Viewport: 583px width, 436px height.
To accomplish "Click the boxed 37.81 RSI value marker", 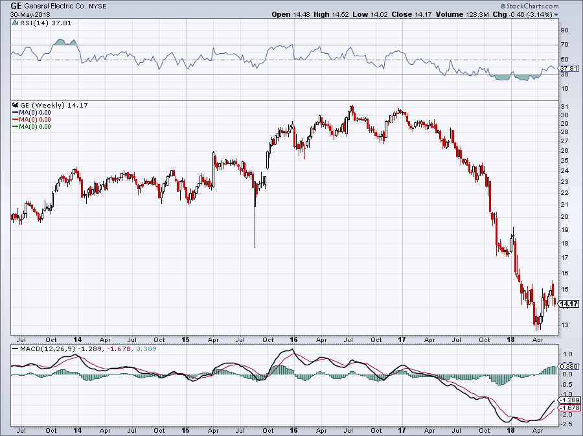I will (569, 69).
